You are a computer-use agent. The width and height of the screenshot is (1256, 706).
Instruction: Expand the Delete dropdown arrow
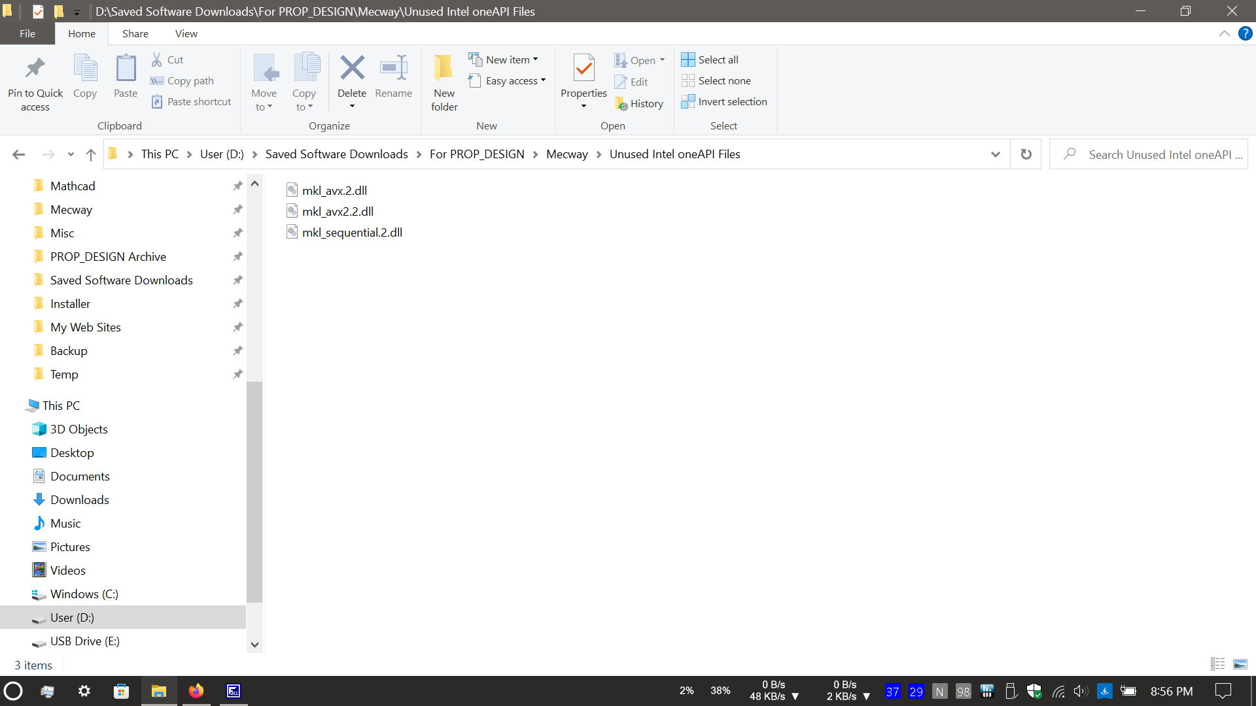[x=352, y=107]
